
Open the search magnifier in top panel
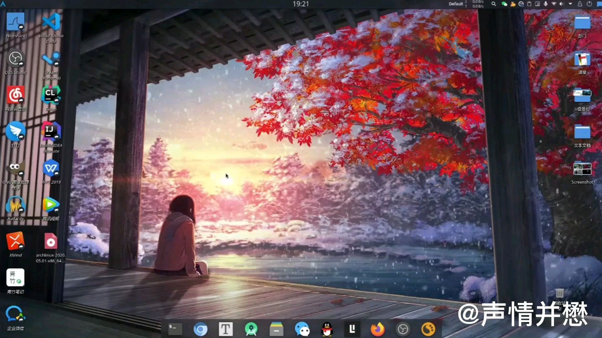pyautogui.click(x=494, y=4)
